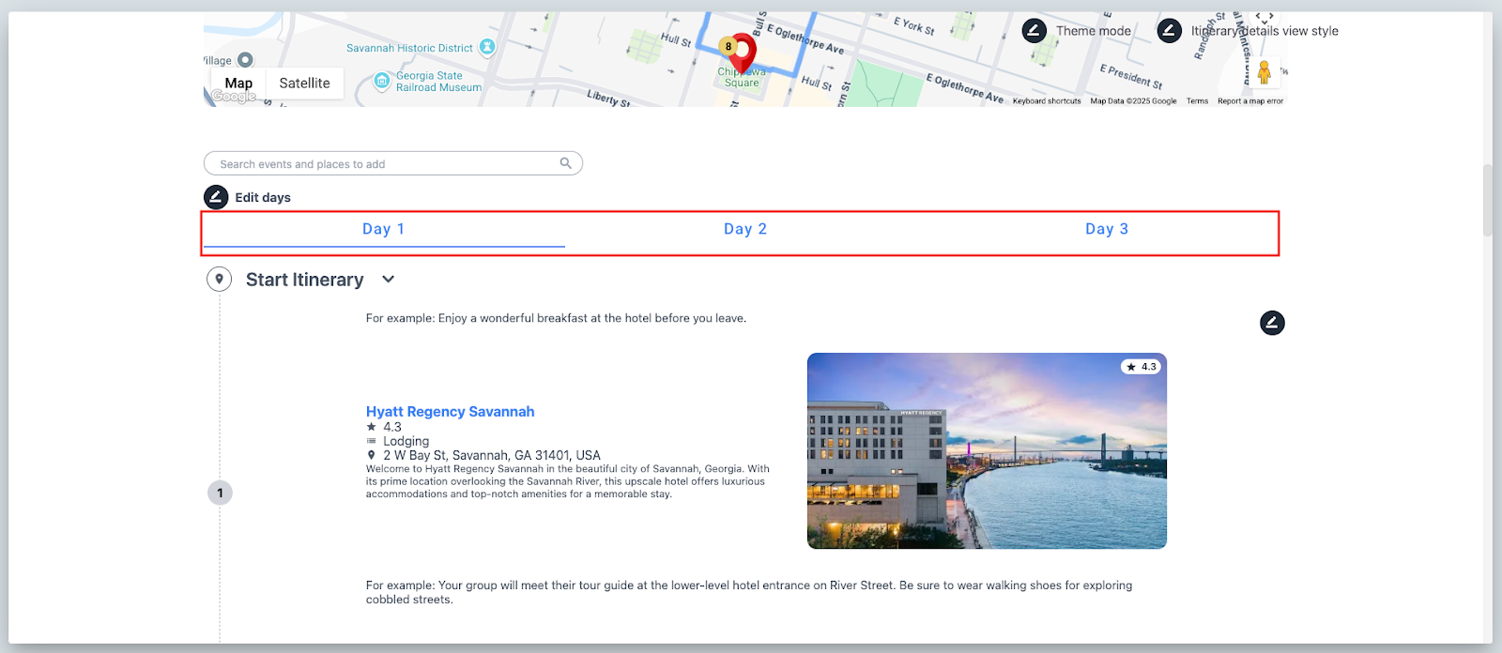Switch map to Satellite view
The width and height of the screenshot is (1502, 653).
(x=304, y=84)
